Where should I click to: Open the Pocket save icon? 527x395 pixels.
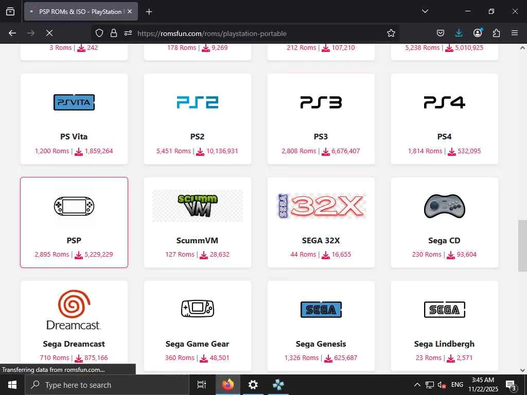coord(441,33)
